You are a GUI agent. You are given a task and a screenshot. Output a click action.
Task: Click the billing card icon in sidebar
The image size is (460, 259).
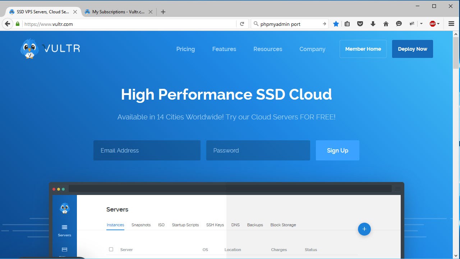point(64,249)
